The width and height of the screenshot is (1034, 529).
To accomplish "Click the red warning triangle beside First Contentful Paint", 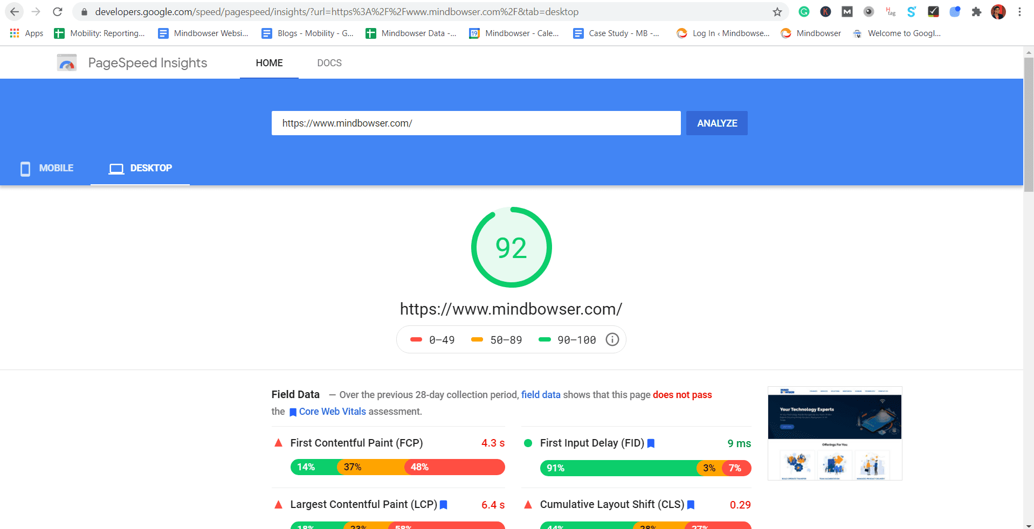I will (278, 443).
